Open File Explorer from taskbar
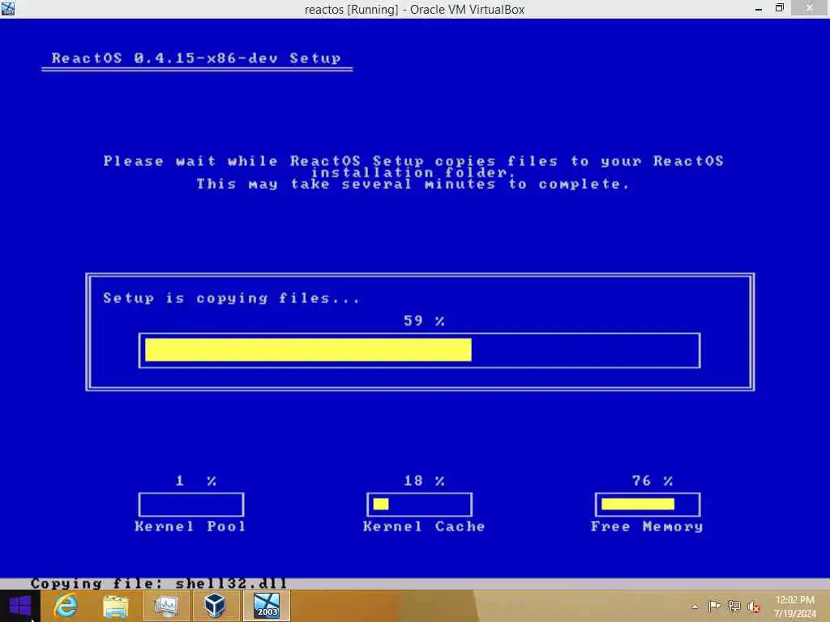Viewport: 830px width, 622px height. click(116, 606)
